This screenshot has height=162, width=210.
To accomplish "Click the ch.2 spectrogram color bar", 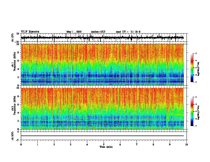I will 192,111.
